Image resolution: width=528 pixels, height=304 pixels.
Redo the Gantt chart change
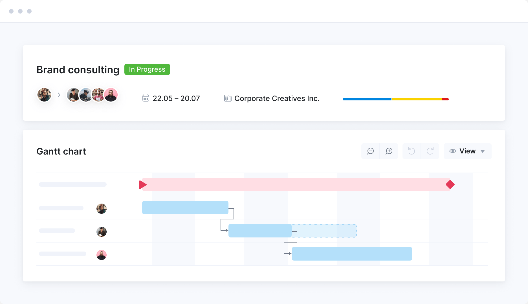(430, 151)
